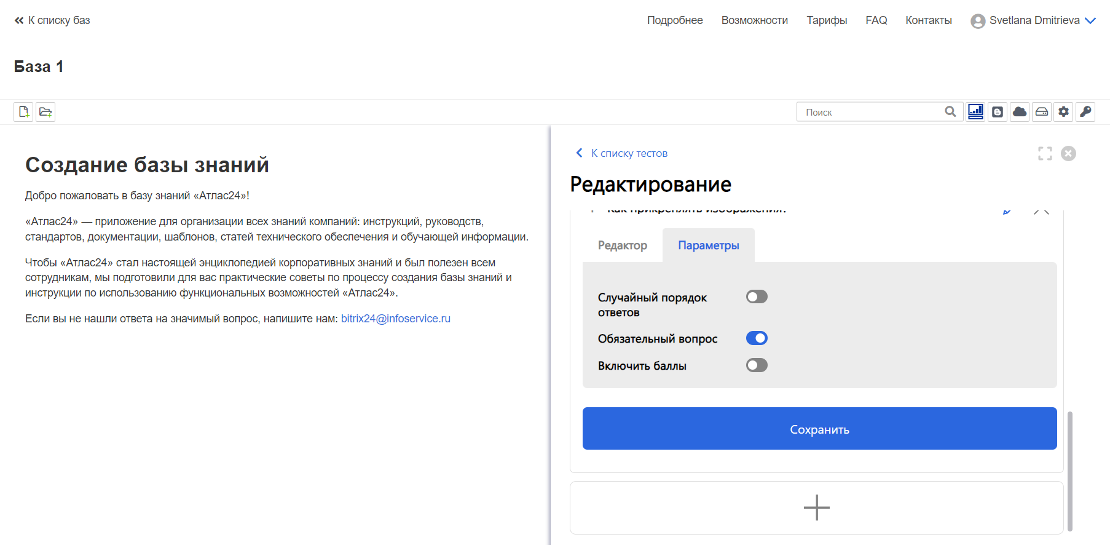Click the hard drive toolbar icon
The height and width of the screenshot is (545, 1110).
pyautogui.click(x=1042, y=112)
